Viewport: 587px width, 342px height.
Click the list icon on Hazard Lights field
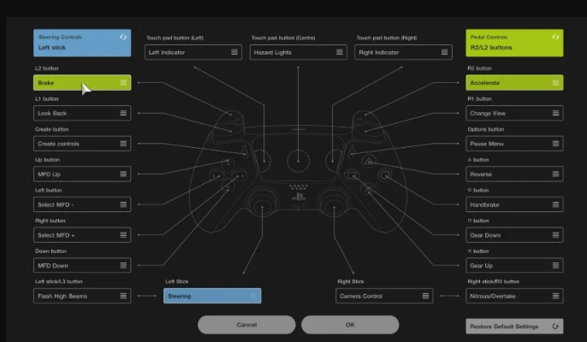(339, 52)
